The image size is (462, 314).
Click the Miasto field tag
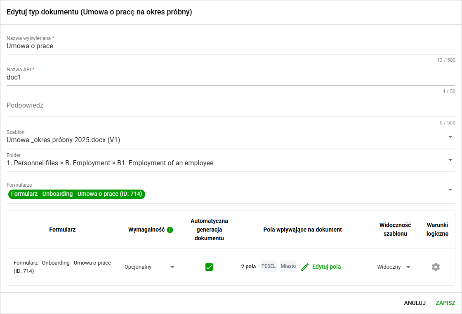tap(288, 266)
